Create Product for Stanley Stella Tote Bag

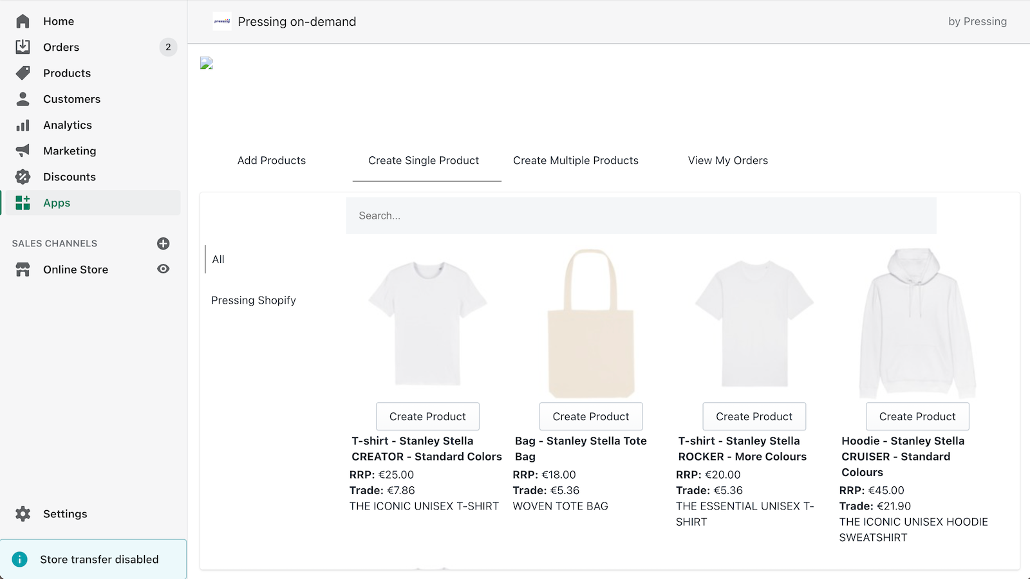(x=591, y=416)
